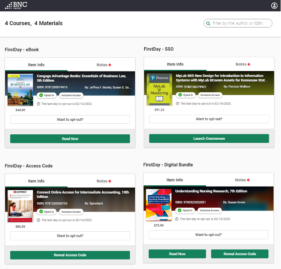Open the user account profile icon
The width and height of the screenshot is (281, 269).
pos(274,5)
